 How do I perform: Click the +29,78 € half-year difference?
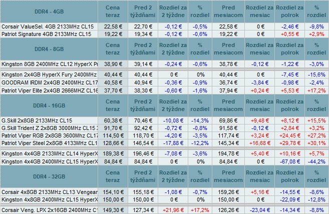tap(290, 143)
